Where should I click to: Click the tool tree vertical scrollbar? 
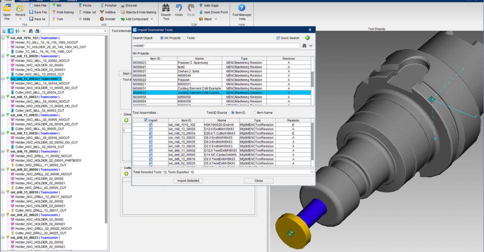coord(106,130)
